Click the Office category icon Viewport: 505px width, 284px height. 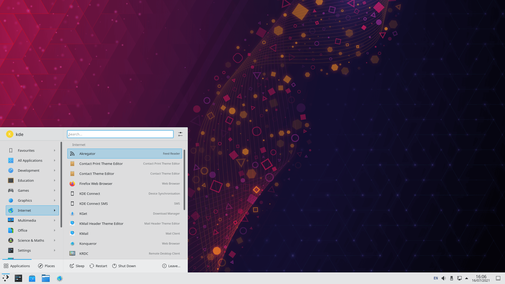[11, 230]
